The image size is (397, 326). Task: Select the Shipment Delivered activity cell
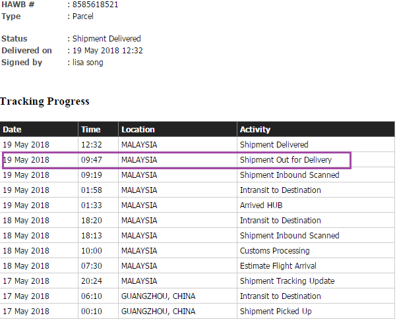pos(274,144)
